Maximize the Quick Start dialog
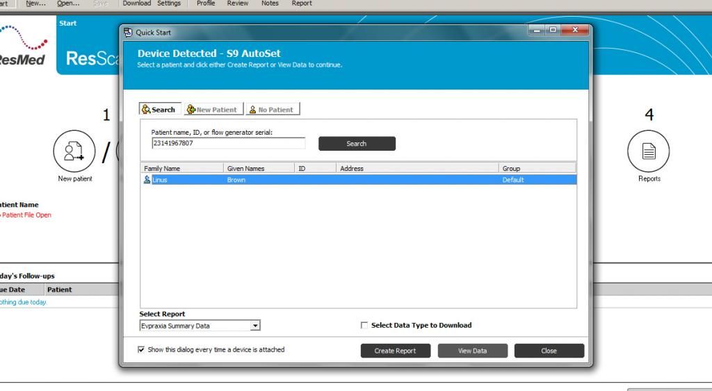The width and height of the screenshot is (712, 391). click(553, 30)
